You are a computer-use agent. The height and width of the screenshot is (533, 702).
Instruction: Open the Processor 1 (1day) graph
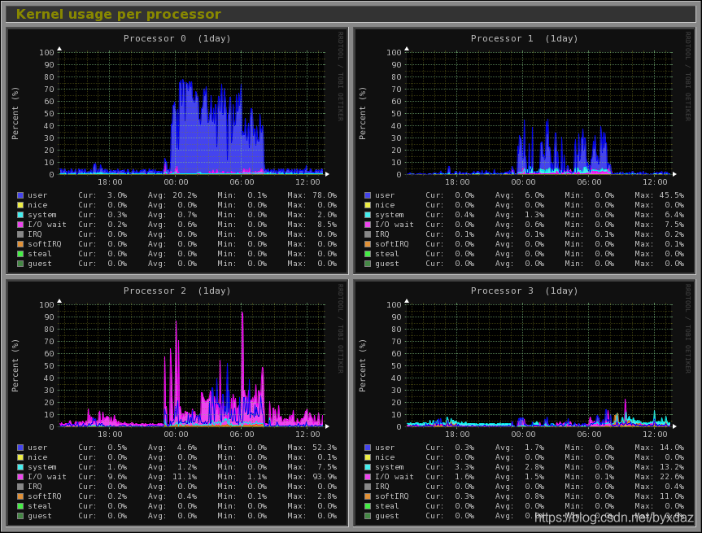[525, 151]
